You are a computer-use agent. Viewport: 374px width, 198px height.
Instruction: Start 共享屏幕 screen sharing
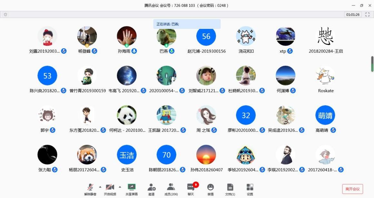click(132, 189)
